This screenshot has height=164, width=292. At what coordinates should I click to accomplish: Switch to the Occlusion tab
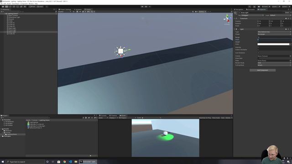coord(250,9)
